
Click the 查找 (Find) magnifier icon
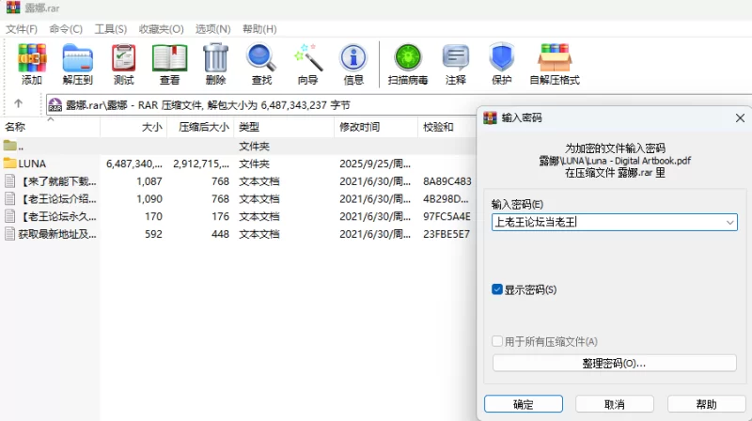click(261, 57)
